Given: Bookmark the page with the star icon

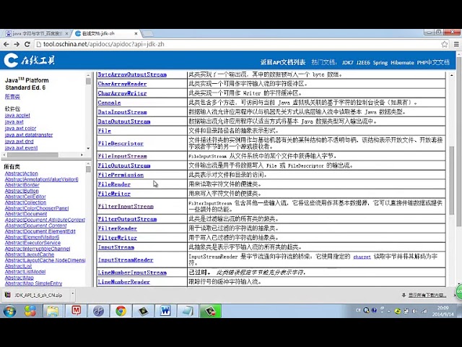Looking at the screenshot, I should coord(445,44).
